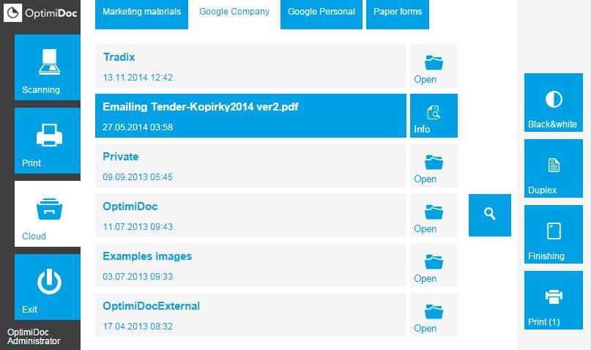Image resolution: width=591 pixels, height=350 pixels.
Task: Click the Print (1) button
Action: pos(554,300)
